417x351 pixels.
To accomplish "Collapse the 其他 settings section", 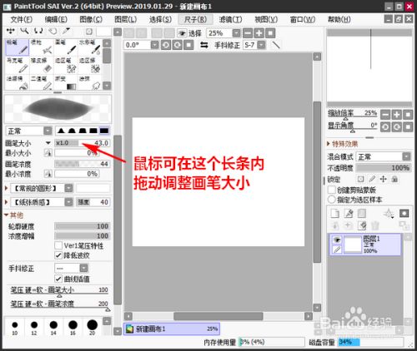I will [6, 215].
